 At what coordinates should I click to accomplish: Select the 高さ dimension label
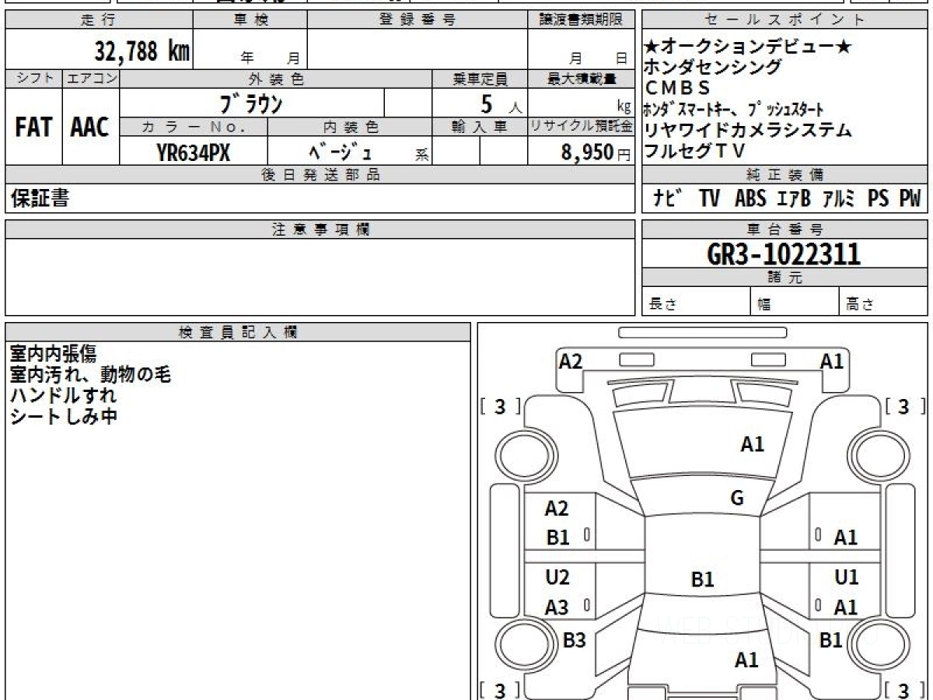tap(861, 305)
